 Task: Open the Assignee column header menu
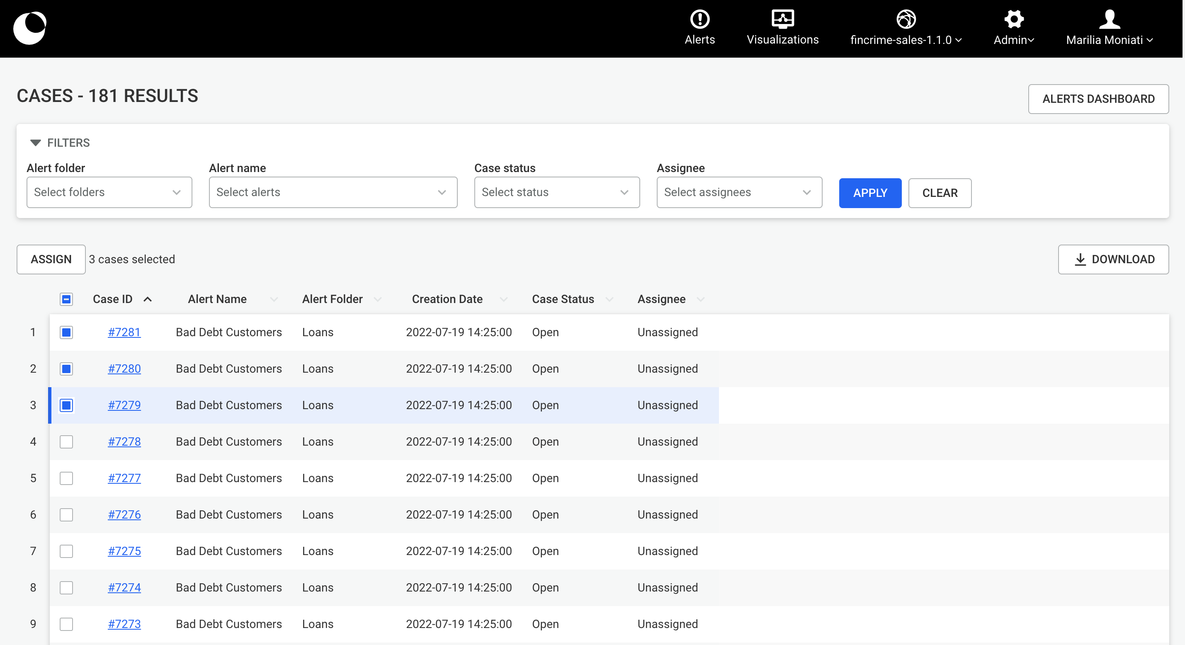point(701,300)
